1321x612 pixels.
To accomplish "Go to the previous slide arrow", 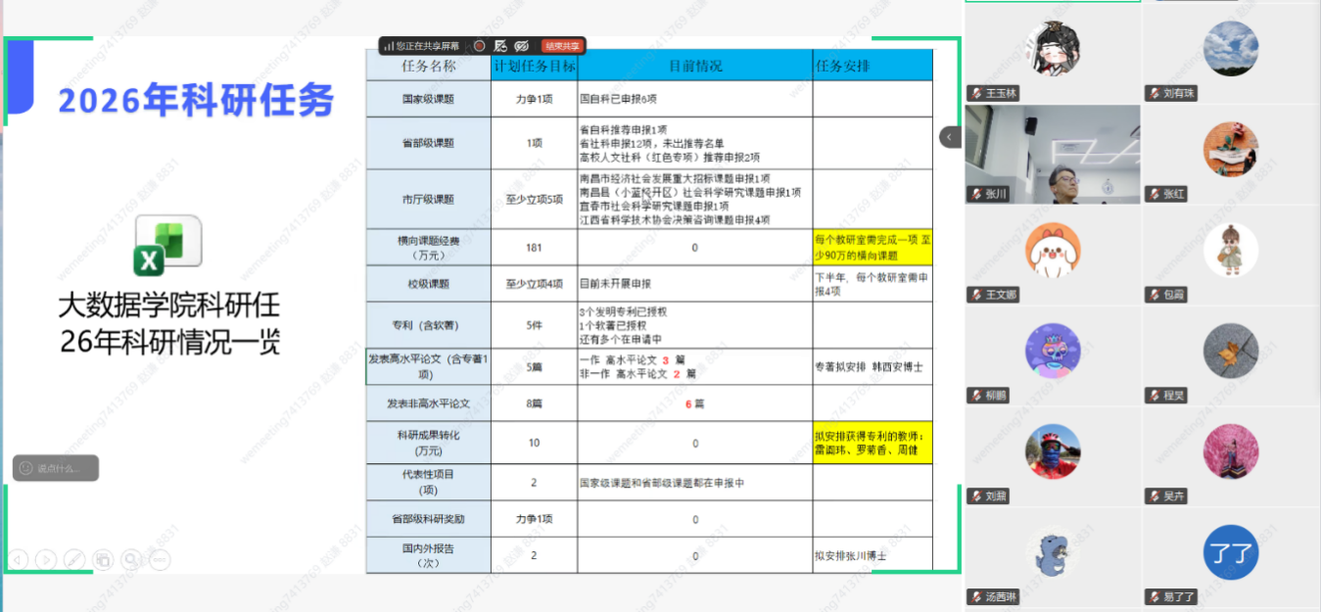I will pyautogui.click(x=18, y=559).
